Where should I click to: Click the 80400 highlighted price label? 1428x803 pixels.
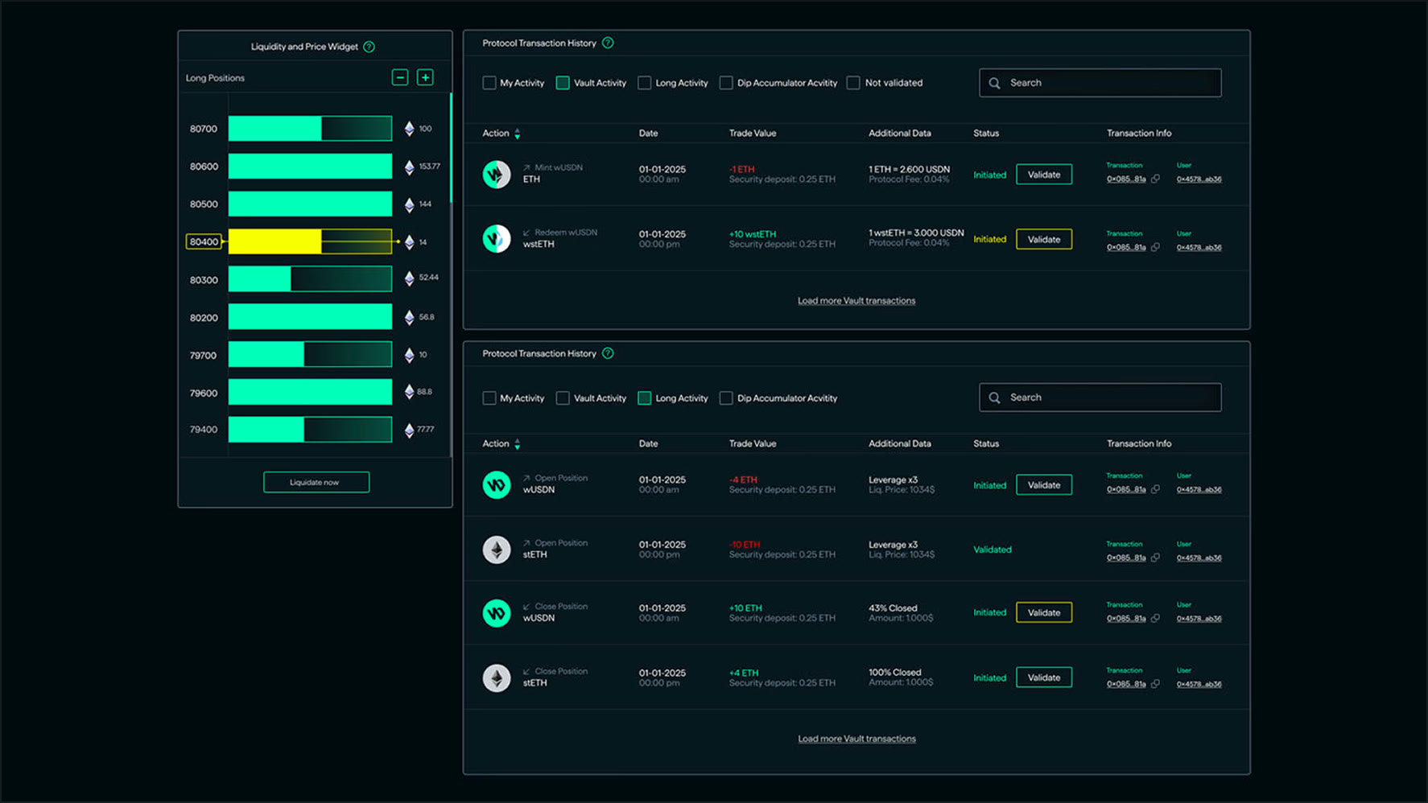[204, 241]
